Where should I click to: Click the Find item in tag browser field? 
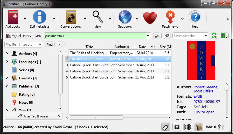point(22,44)
